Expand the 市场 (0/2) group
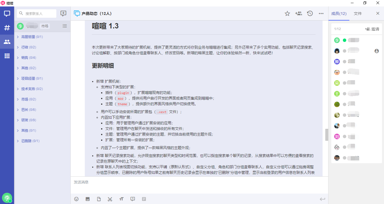The height and width of the screenshot is (204, 384). [x=42, y=99]
